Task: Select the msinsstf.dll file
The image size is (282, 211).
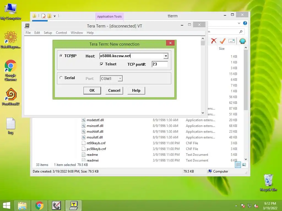Action: pos(95,126)
